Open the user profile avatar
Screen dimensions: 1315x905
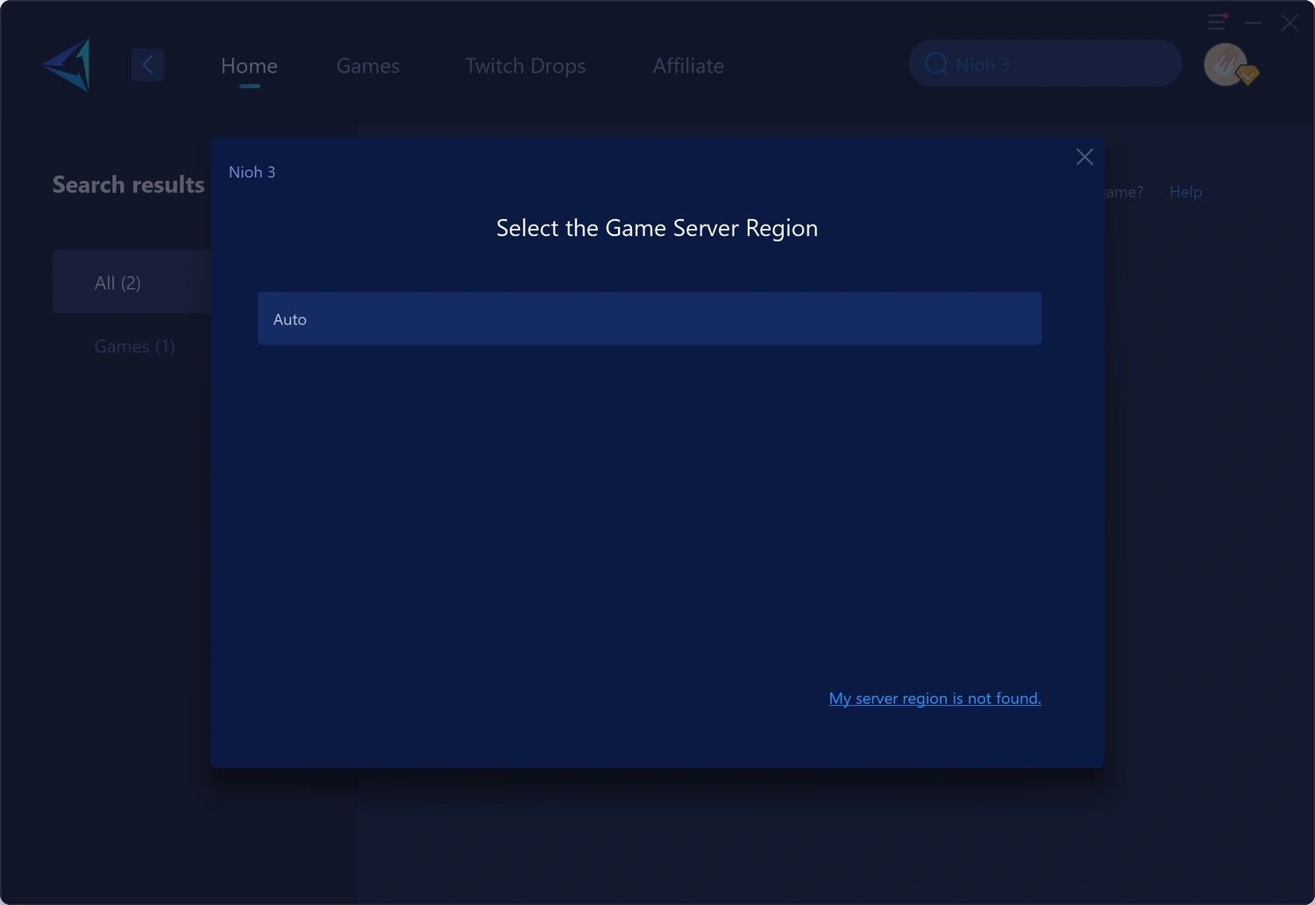pos(1225,64)
